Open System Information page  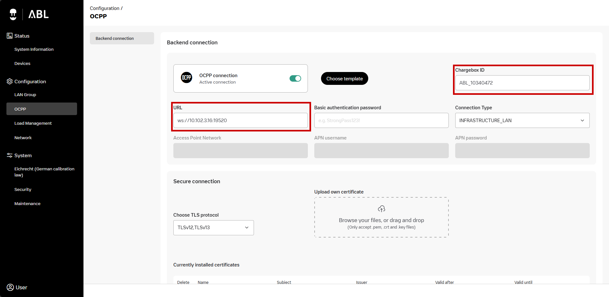pos(34,50)
